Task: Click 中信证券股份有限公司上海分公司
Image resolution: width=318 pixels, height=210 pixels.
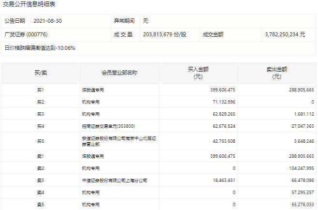Action: click(115, 180)
